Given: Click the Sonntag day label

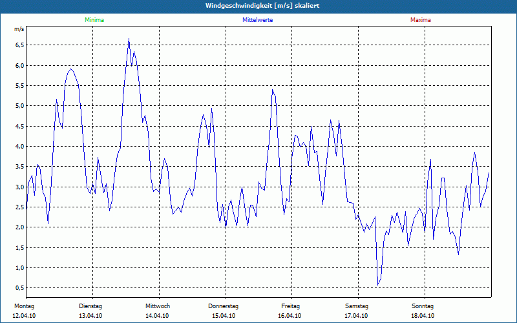Looking at the screenshot, I should click(423, 306).
